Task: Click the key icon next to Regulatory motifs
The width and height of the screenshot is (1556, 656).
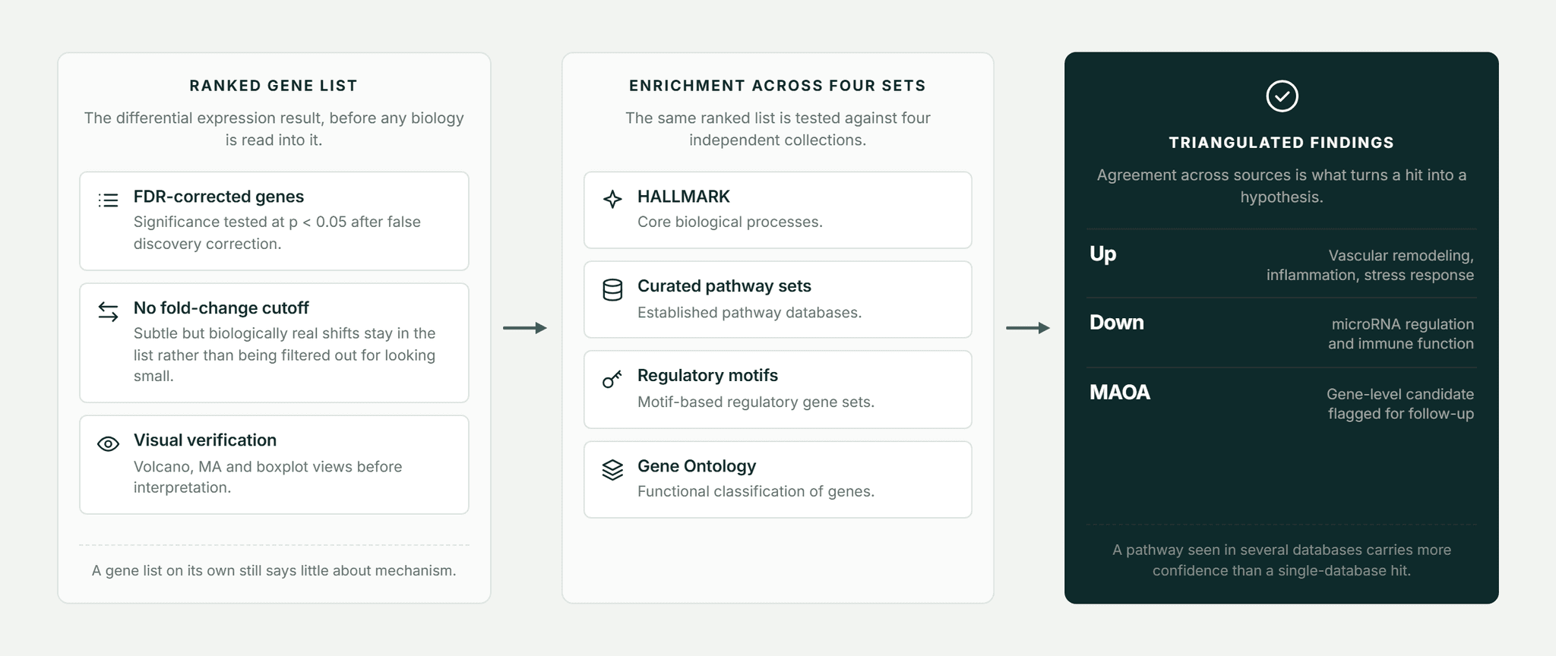Action: click(x=612, y=379)
